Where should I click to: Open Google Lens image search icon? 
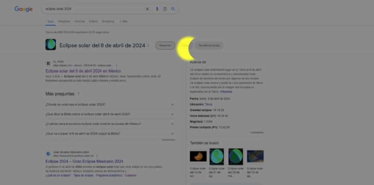point(165,9)
